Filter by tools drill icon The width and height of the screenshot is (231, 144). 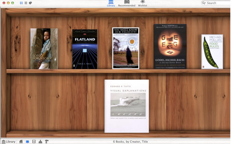[x=47, y=141]
